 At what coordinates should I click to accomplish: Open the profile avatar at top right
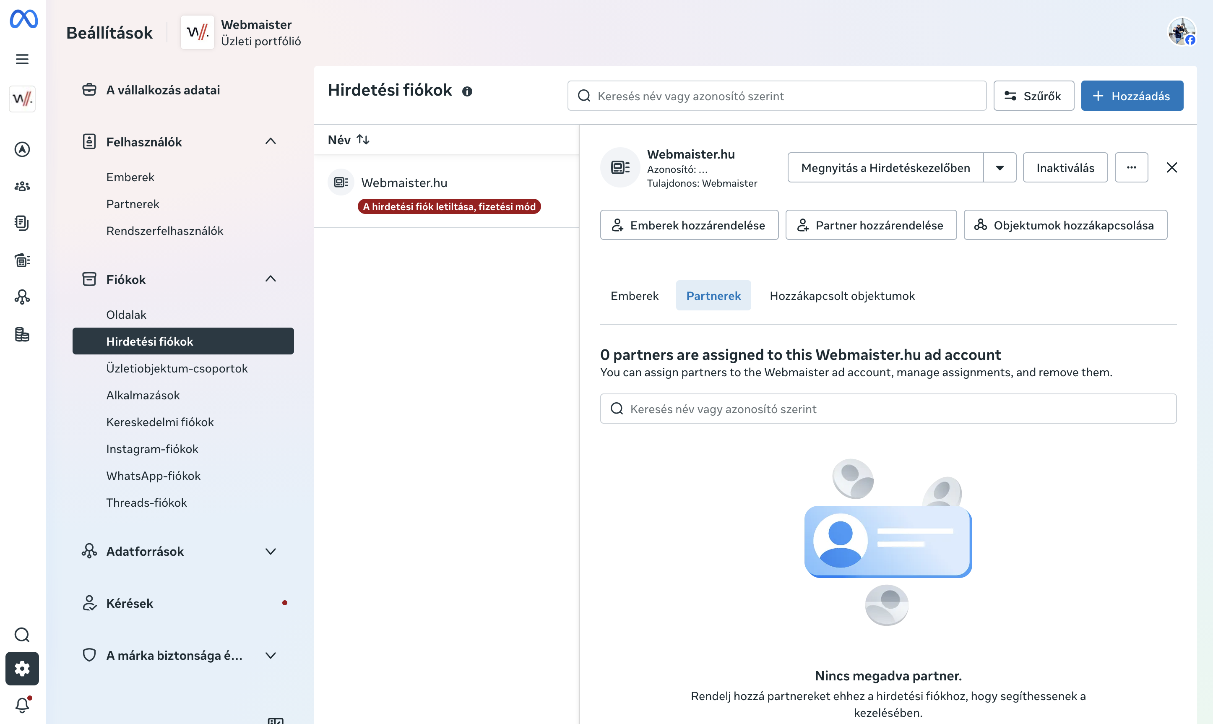1181,32
